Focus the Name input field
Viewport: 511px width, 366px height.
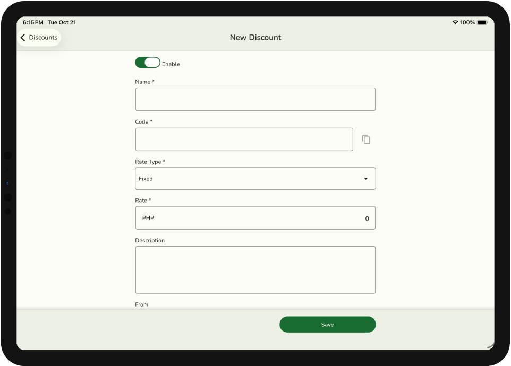click(x=255, y=99)
